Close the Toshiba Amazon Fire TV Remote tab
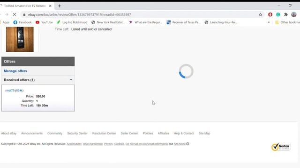300x168 pixels. (50, 6)
